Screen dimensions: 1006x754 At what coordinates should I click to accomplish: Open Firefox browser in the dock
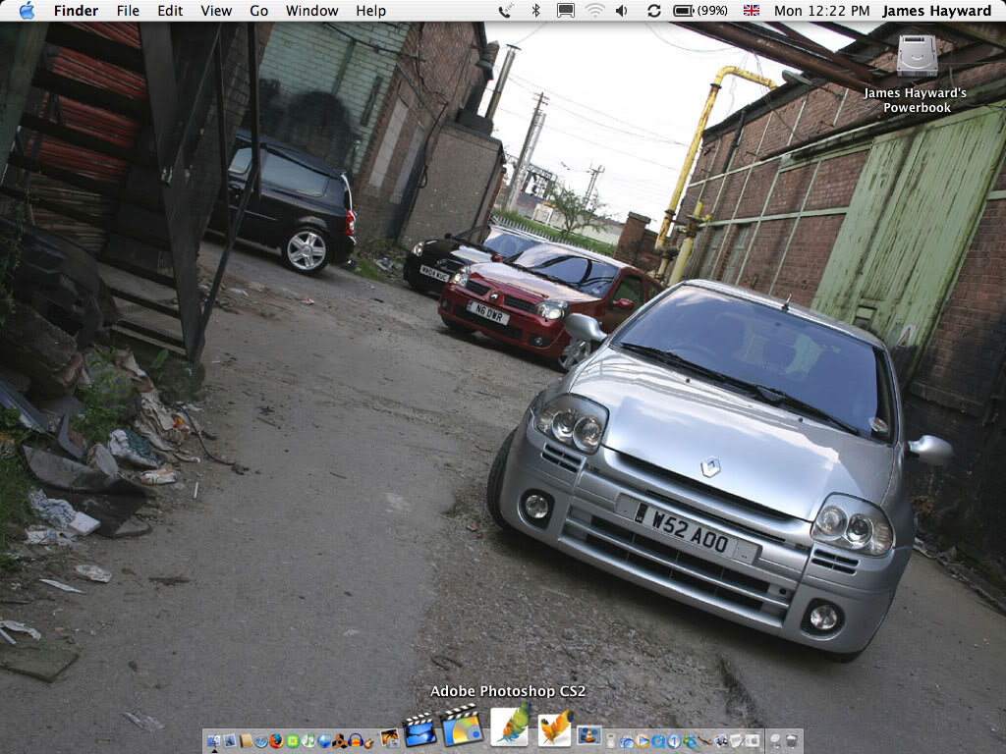277,740
